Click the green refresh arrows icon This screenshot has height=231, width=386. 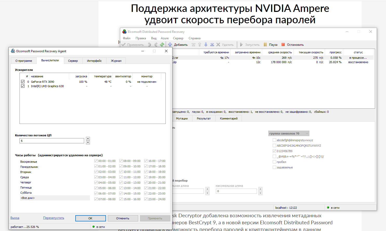click(x=162, y=44)
